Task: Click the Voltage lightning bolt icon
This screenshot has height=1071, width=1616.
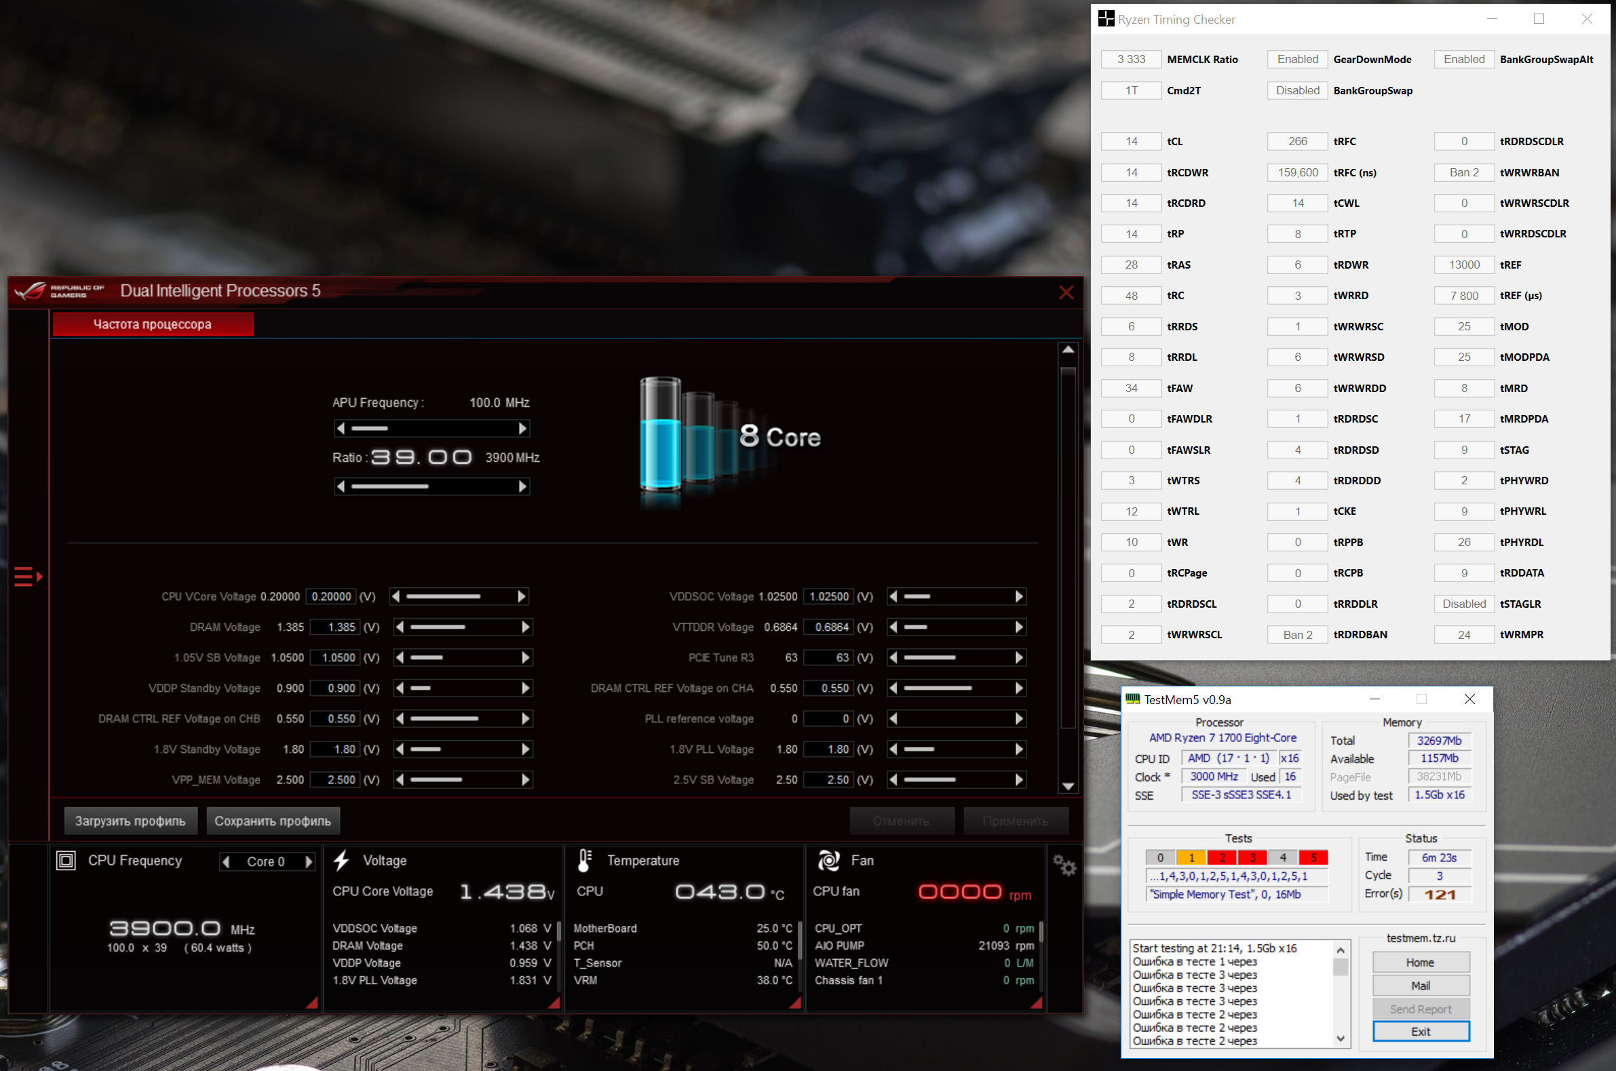Action: 341,861
